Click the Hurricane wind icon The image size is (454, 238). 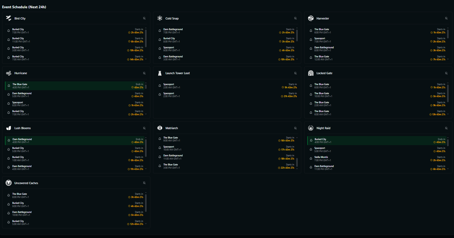click(x=9, y=73)
